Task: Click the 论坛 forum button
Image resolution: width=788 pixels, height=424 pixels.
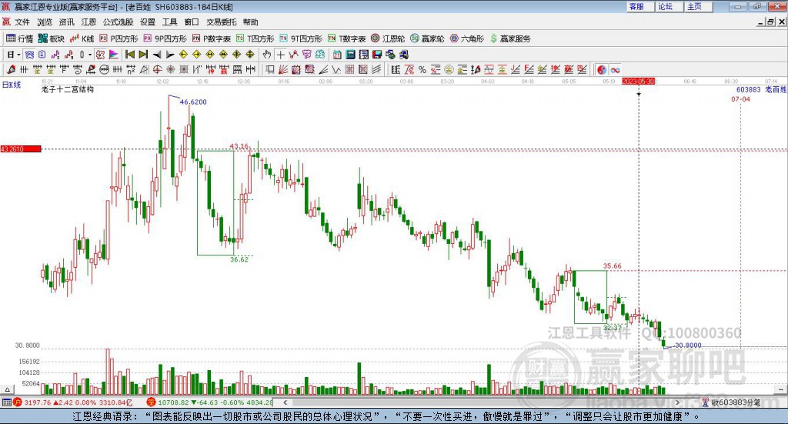Action: [669, 6]
